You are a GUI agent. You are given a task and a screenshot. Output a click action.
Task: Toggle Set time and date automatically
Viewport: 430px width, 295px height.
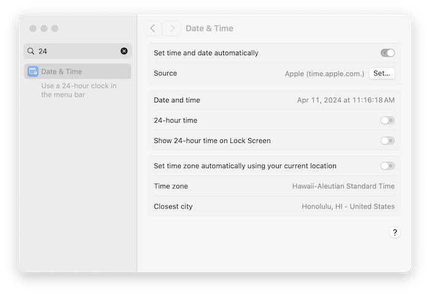click(x=388, y=53)
